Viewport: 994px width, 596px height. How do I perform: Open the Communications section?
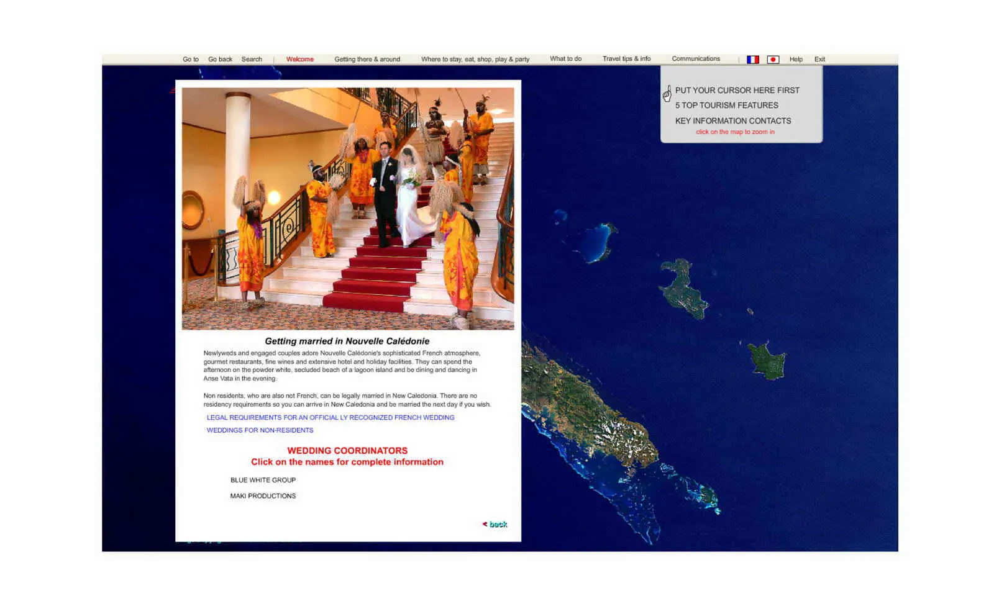click(x=696, y=59)
